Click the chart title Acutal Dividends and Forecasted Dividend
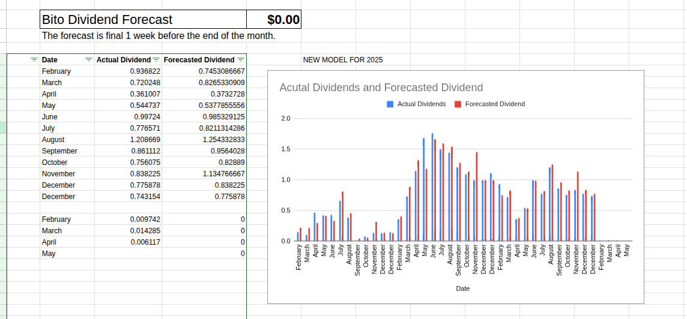This screenshot has width=687, height=319. 381,88
